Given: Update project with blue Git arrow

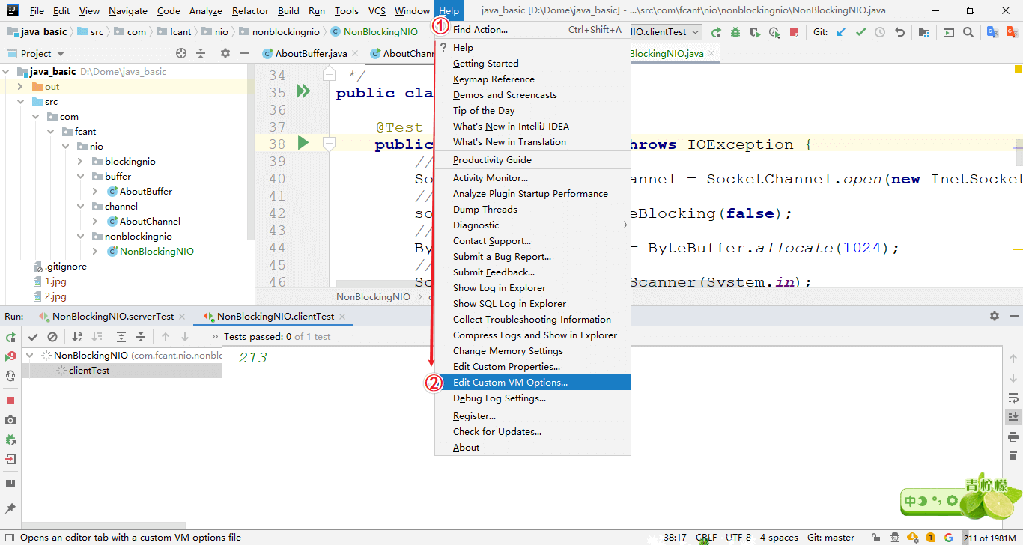Looking at the screenshot, I should 842,32.
